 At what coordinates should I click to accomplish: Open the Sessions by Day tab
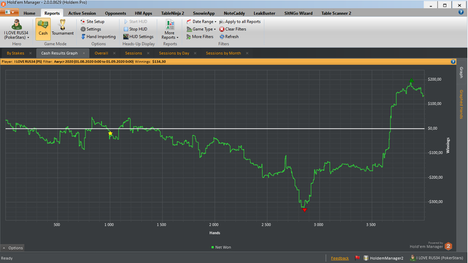[174, 53]
